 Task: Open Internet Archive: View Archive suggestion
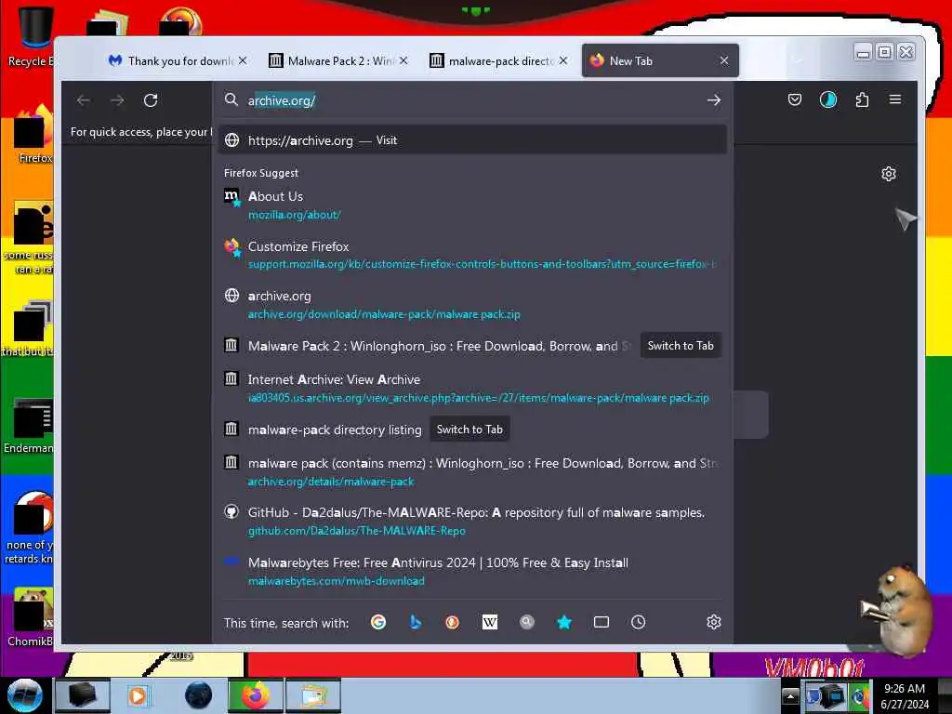pos(473,389)
